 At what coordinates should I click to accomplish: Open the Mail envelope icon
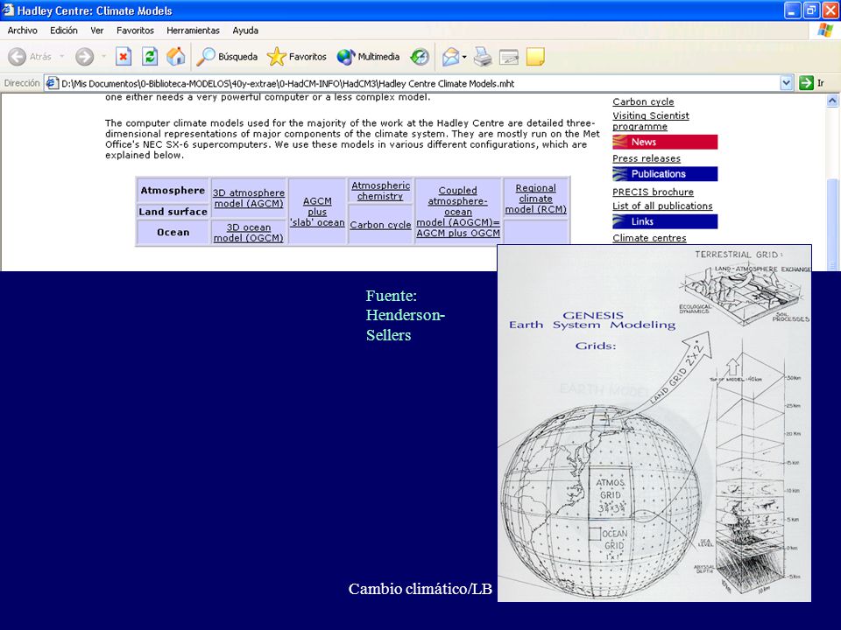click(x=450, y=56)
